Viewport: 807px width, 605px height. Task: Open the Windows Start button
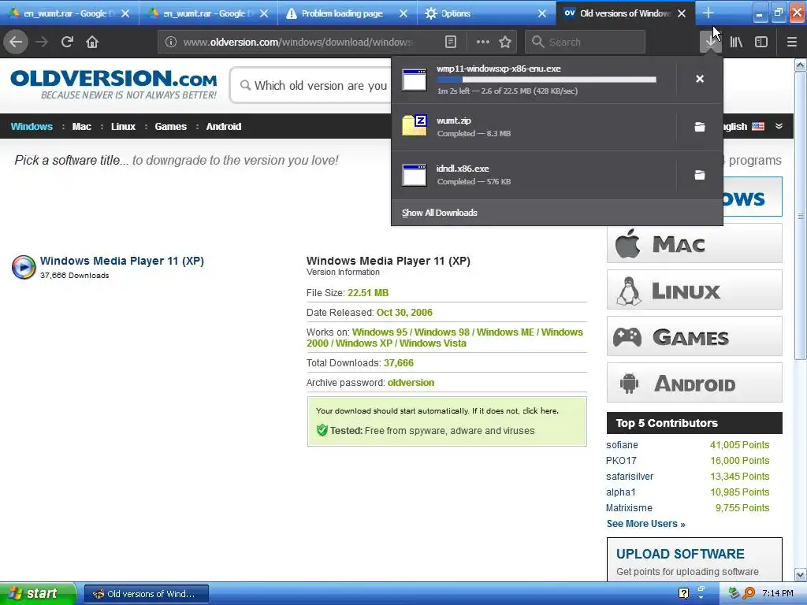click(38, 594)
